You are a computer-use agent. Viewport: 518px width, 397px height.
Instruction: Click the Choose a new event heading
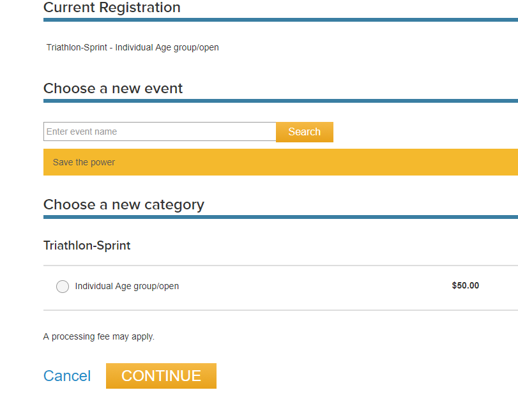pyautogui.click(x=113, y=89)
